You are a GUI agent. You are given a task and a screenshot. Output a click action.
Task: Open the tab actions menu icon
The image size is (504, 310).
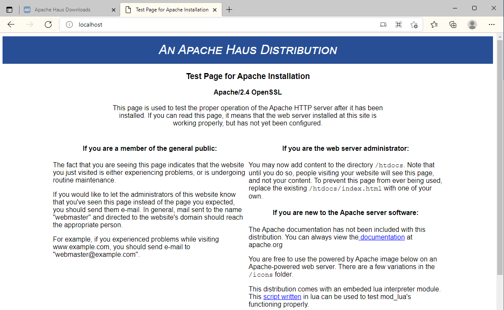tap(9, 10)
